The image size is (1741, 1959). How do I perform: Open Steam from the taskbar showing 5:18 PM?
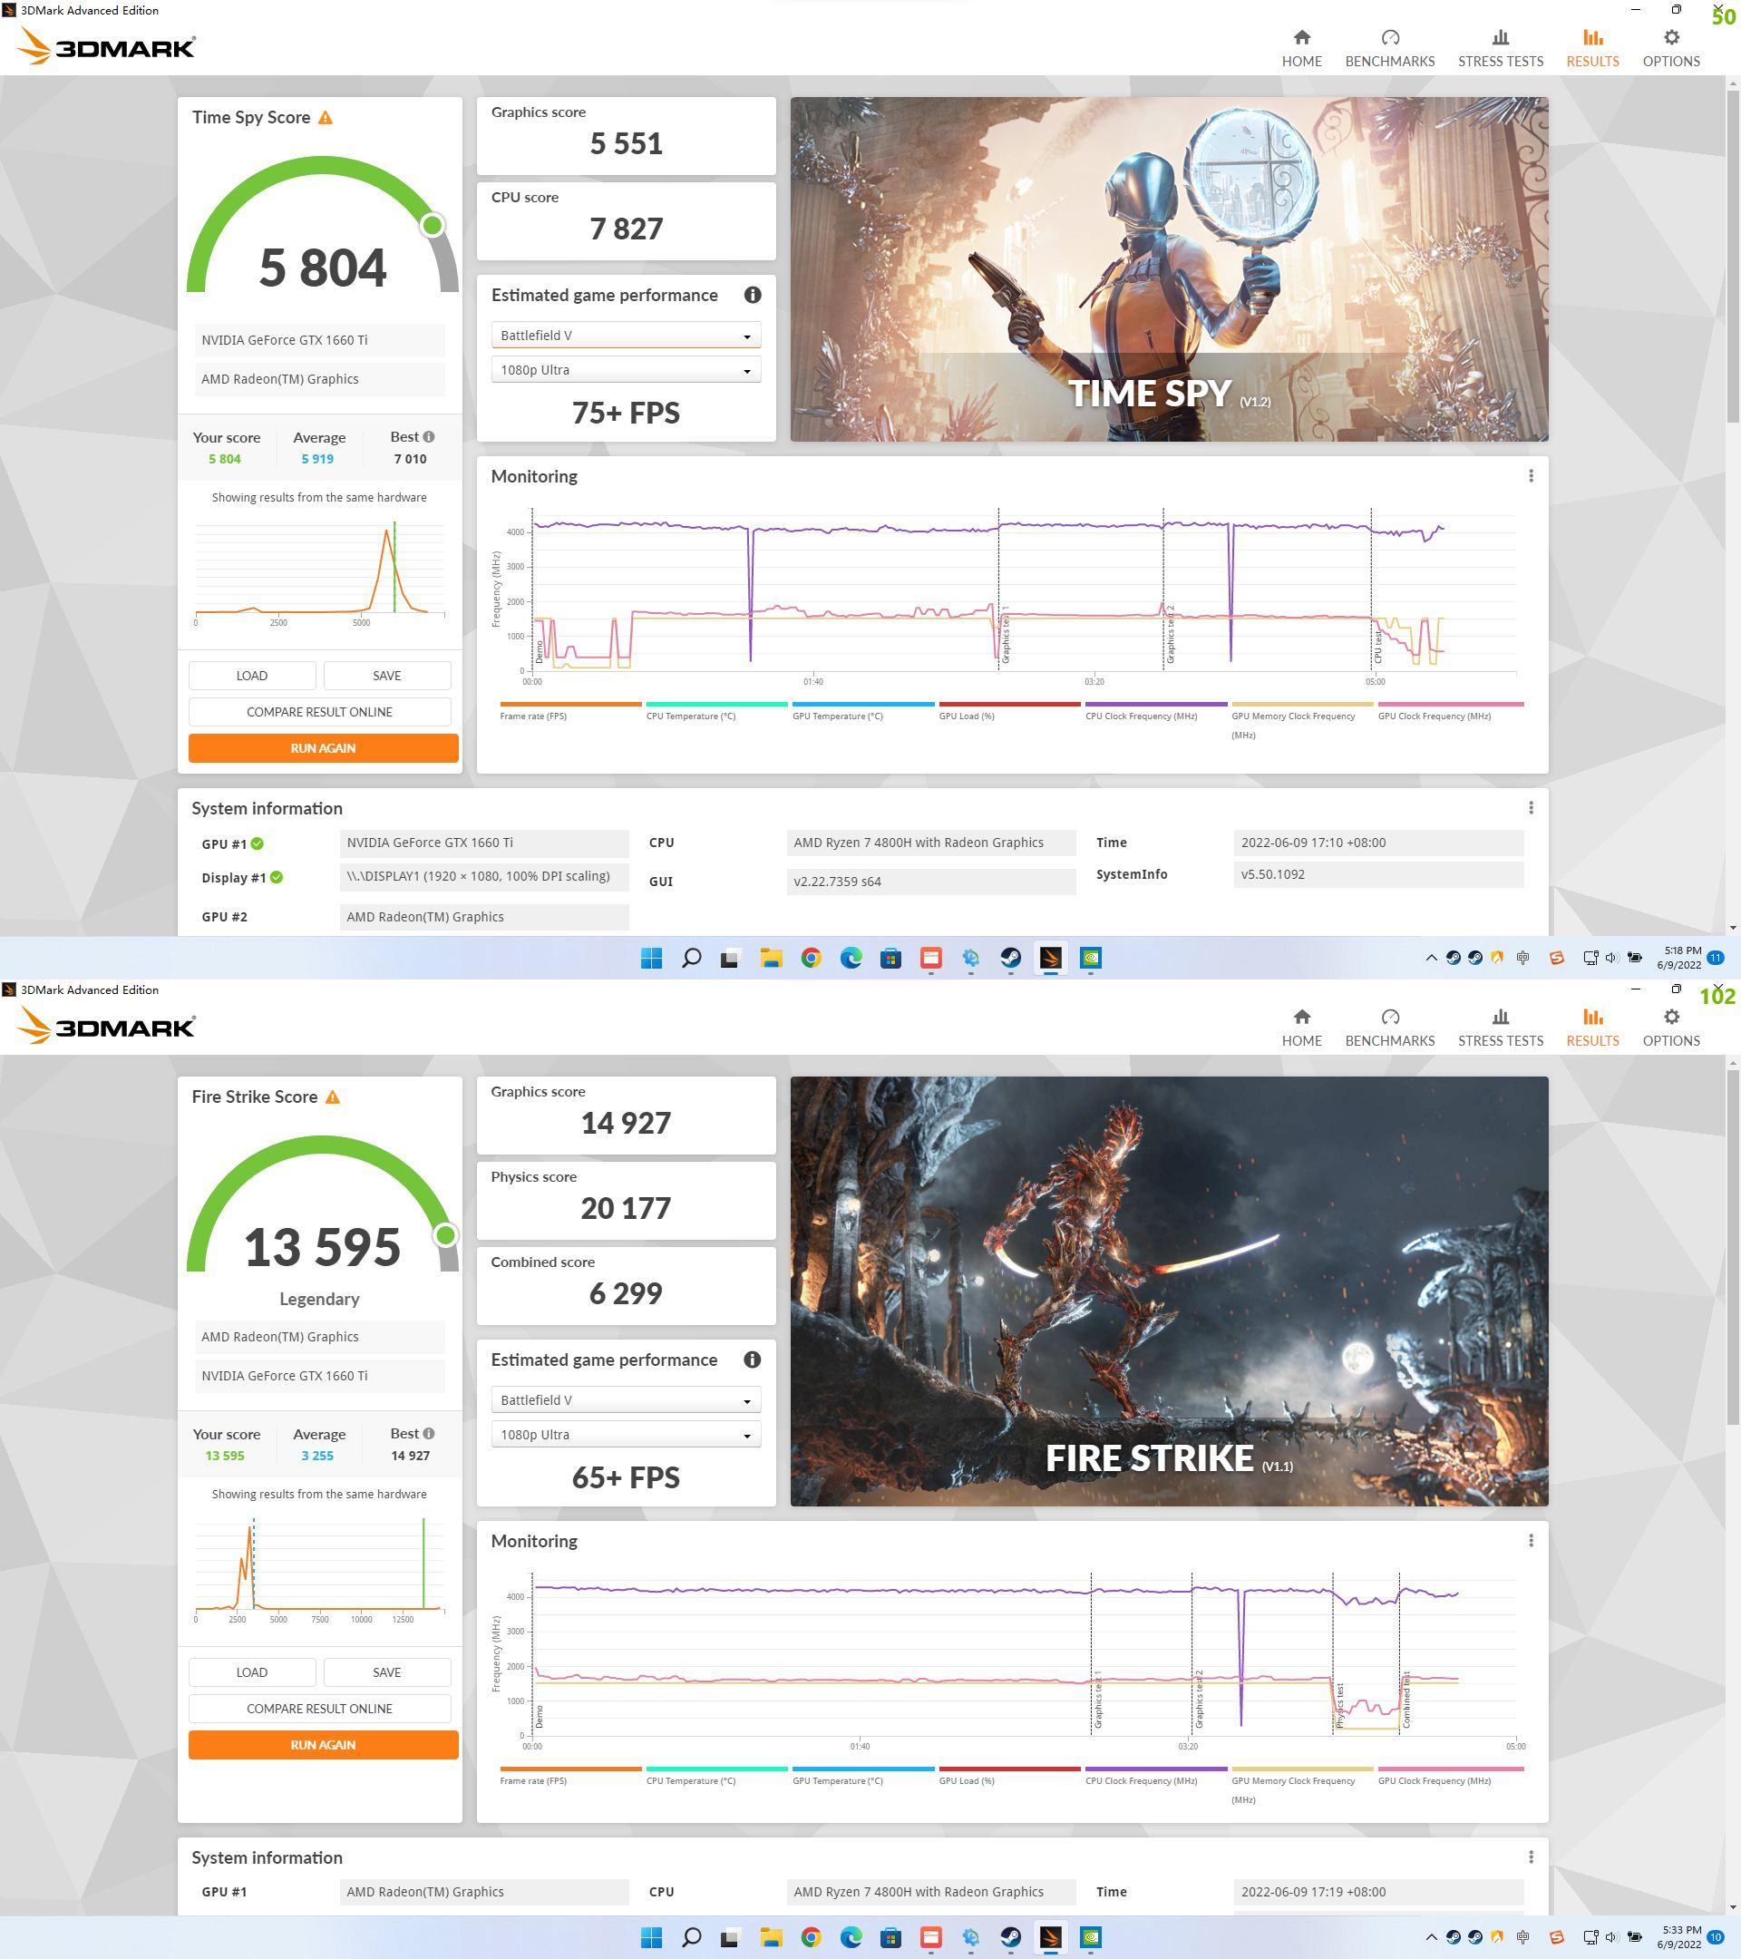tap(1011, 959)
